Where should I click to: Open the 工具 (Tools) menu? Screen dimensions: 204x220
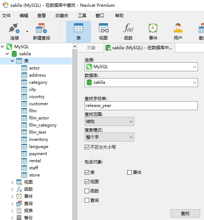[82, 15]
